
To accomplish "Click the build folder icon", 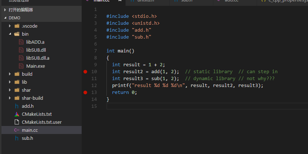I will coord(17,74).
